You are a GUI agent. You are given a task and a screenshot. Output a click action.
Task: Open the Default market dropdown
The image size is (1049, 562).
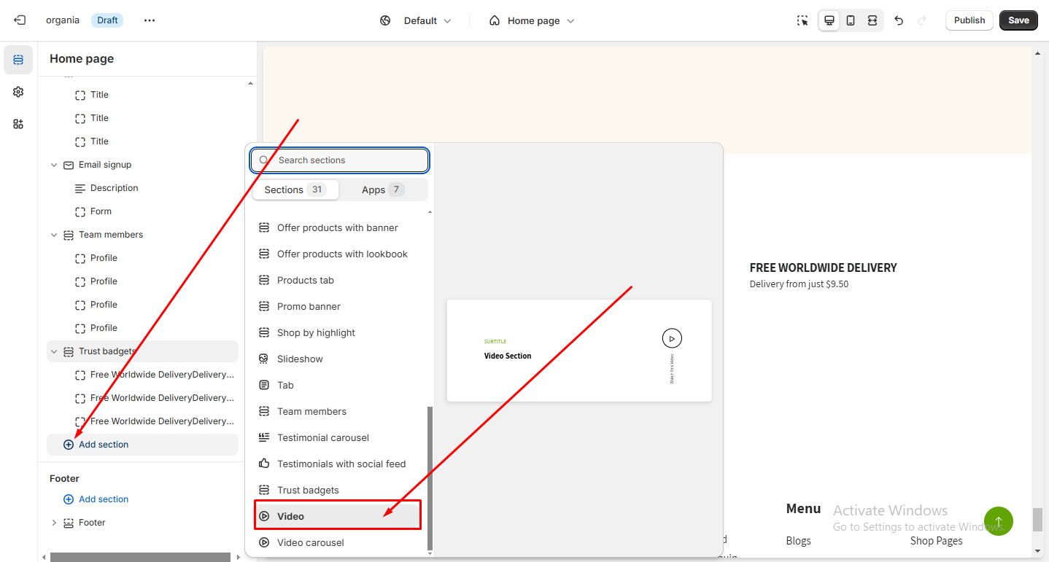pos(427,20)
